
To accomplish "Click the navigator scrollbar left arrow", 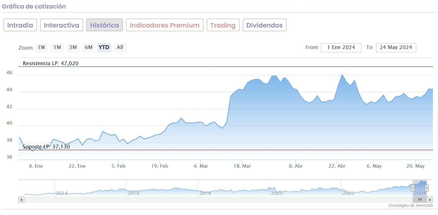I will tap(22, 200).
